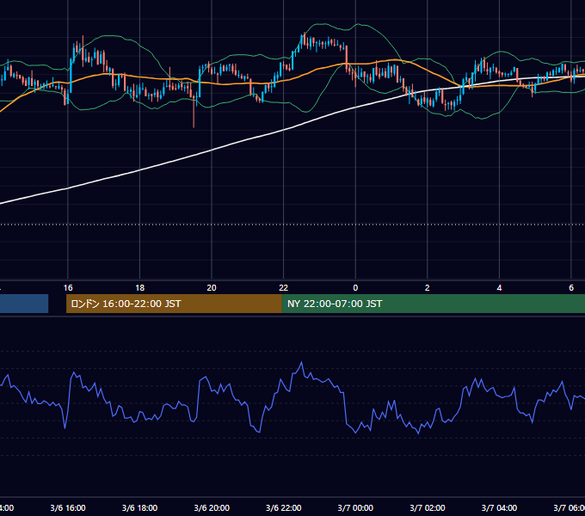
Task: Click the horizontal dotted price line
Action: click(292, 224)
